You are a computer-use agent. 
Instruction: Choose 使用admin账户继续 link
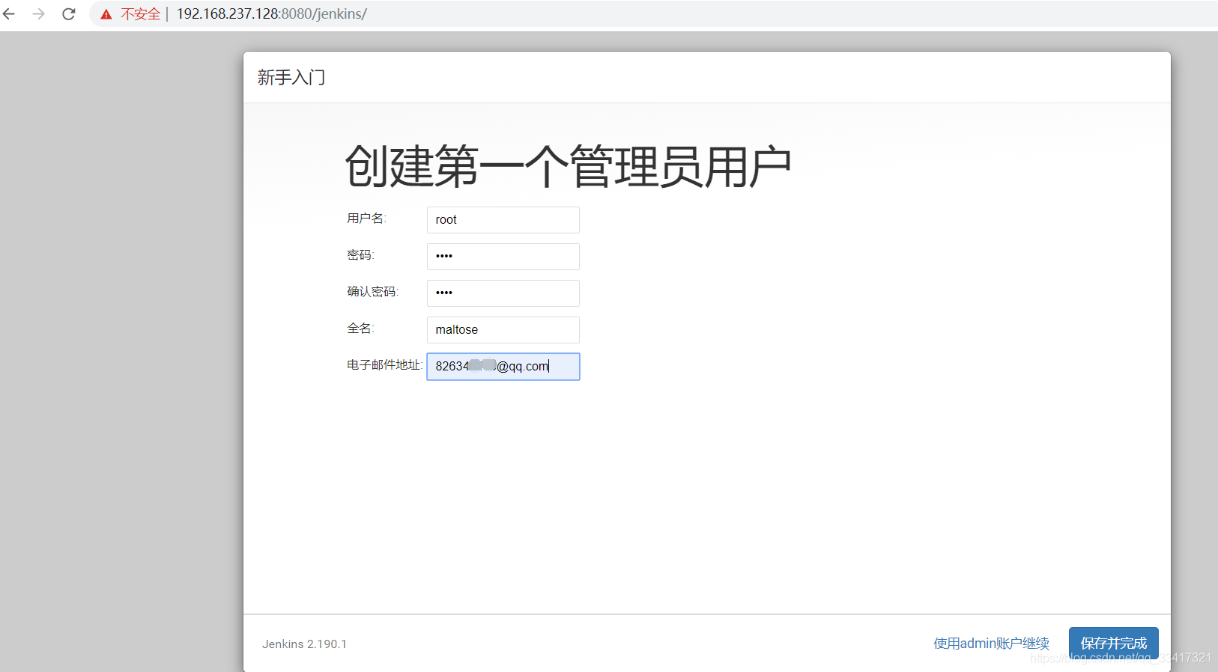(x=991, y=644)
